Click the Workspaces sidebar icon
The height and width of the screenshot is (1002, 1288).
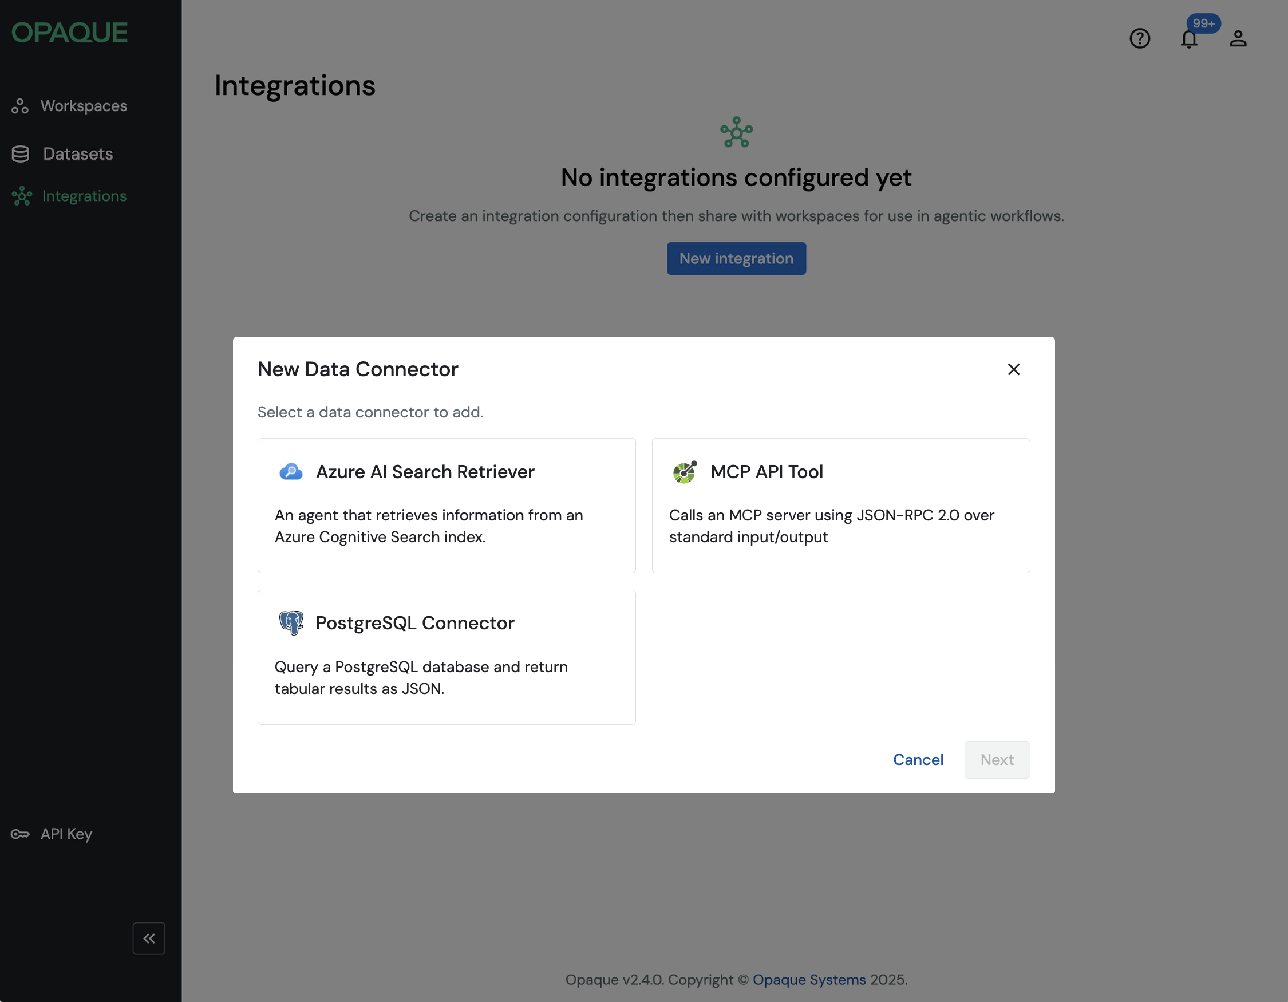pyautogui.click(x=20, y=106)
